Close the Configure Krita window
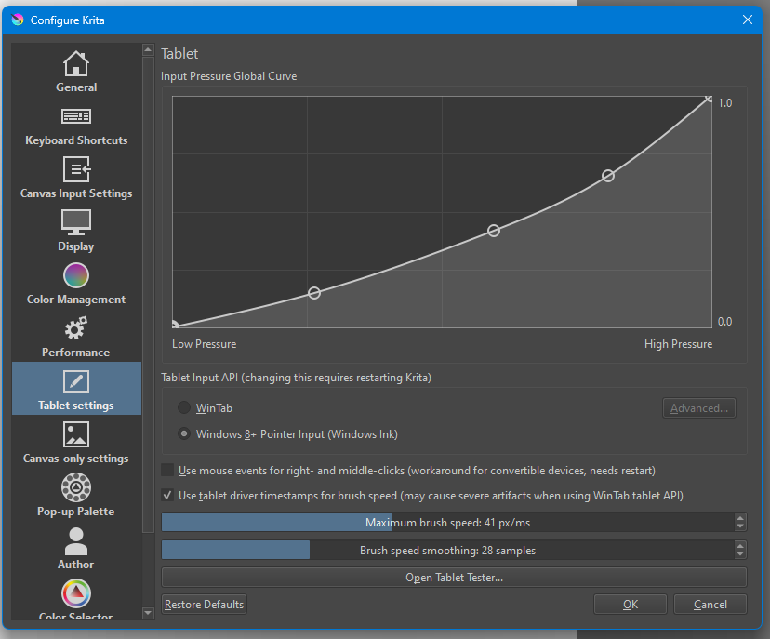This screenshot has width=770, height=639. (748, 20)
